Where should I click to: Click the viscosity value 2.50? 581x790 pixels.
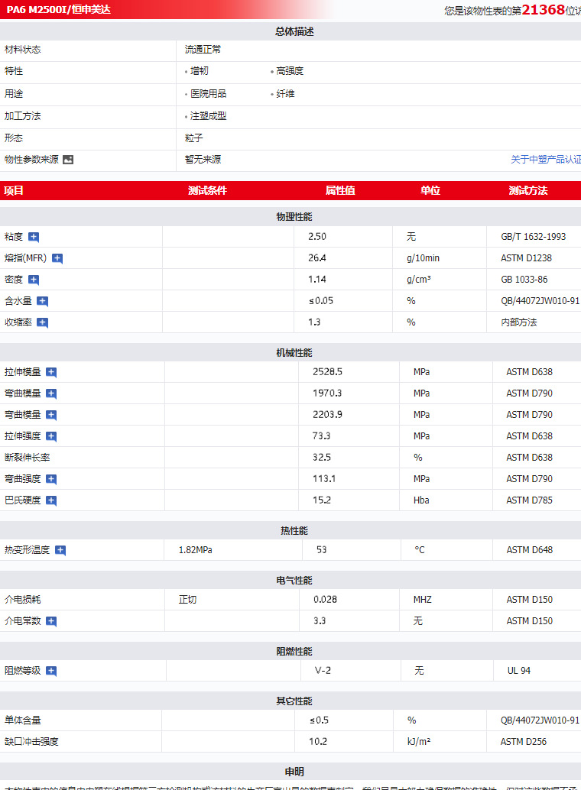click(317, 236)
